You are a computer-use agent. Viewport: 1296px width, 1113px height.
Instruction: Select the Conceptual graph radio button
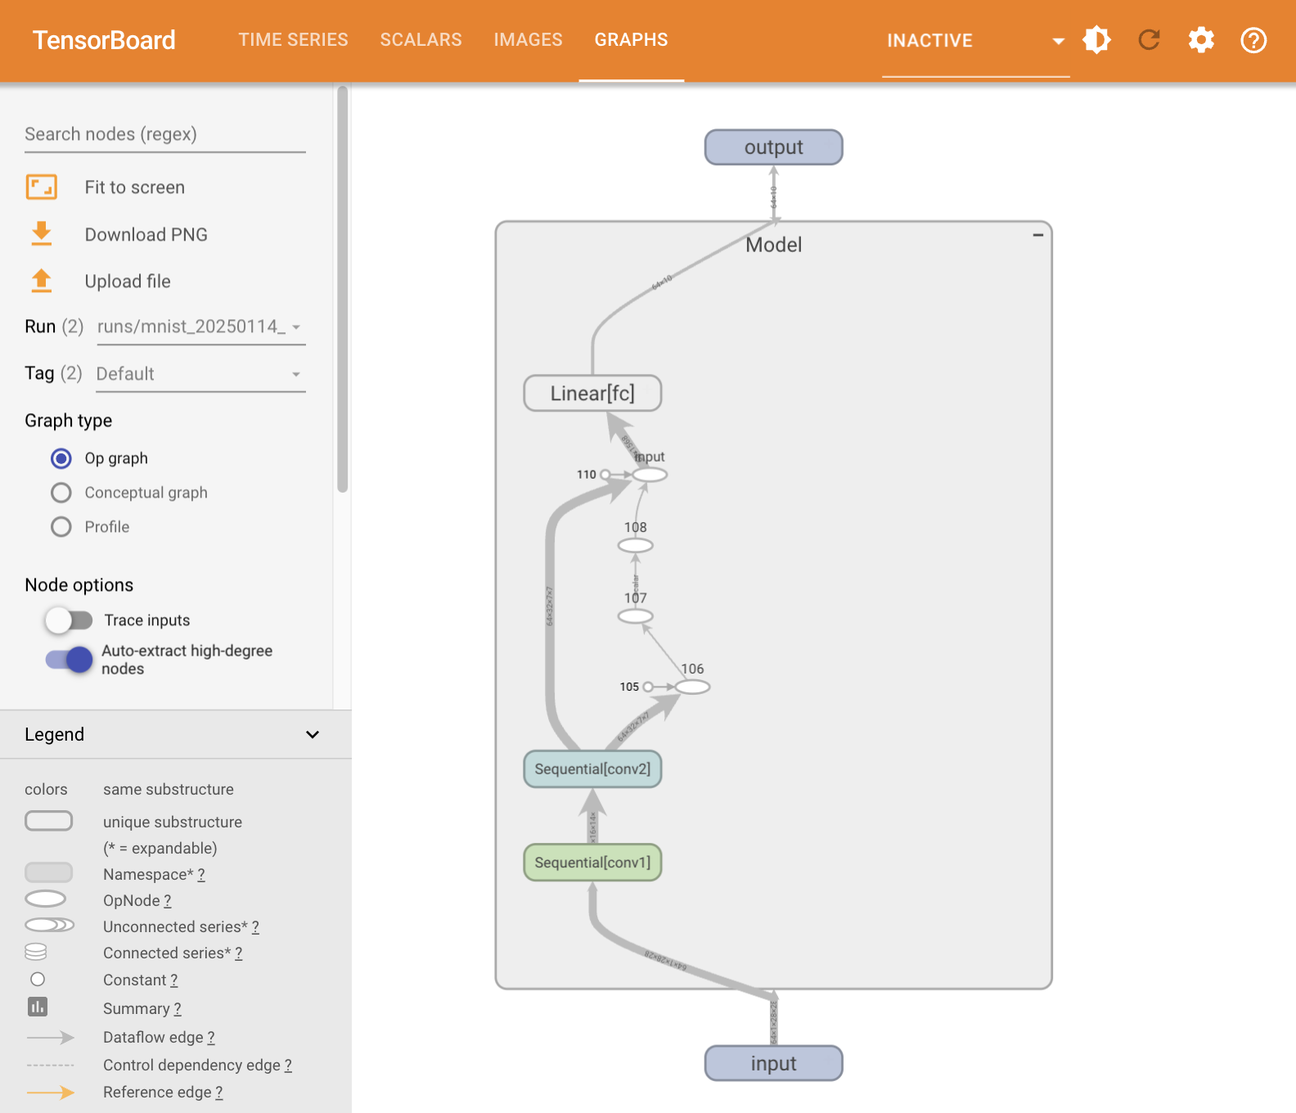61,493
